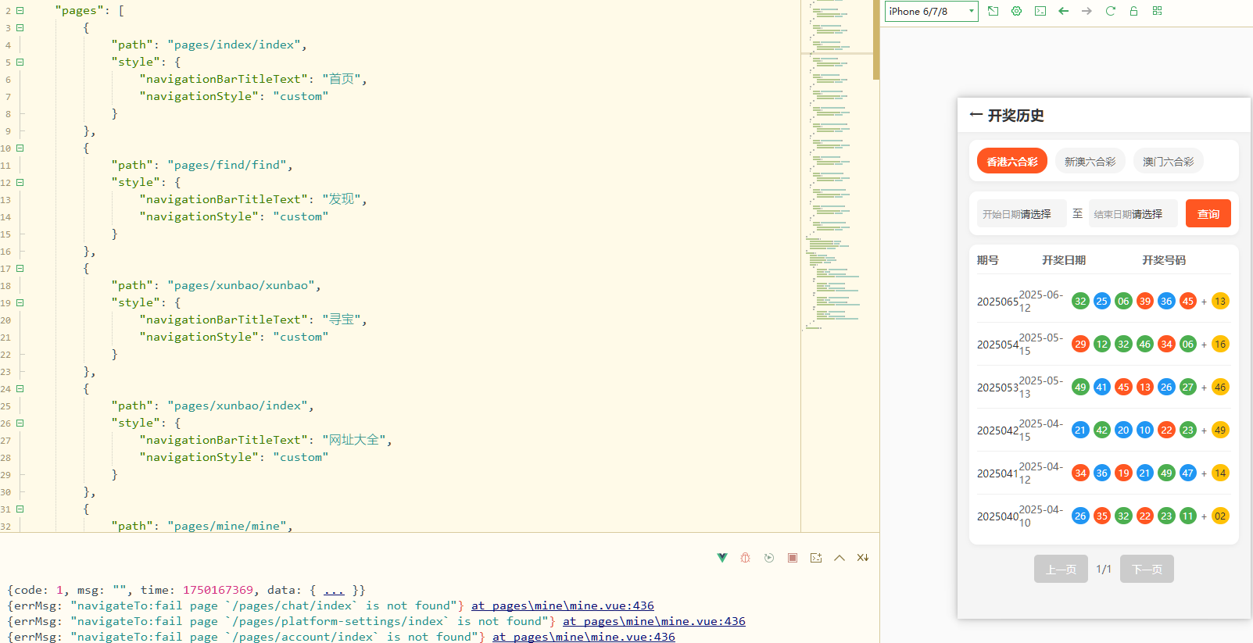The height and width of the screenshot is (643, 1253).
Task: Click the red stop-run square icon
Action: (793, 558)
